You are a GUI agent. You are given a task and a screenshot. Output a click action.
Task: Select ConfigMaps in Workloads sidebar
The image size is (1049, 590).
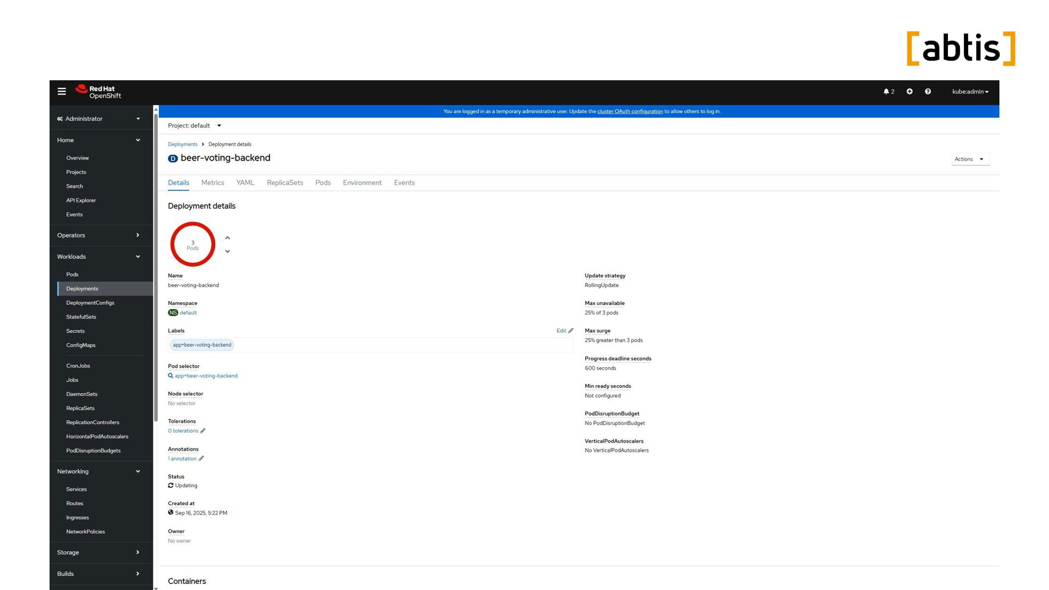pyautogui.click(x=81, y=345)
